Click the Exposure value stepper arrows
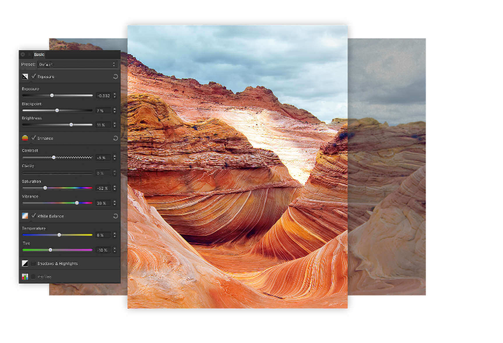Screen dimensions: 503x343 pyautogui.click(x=115, y=96)
